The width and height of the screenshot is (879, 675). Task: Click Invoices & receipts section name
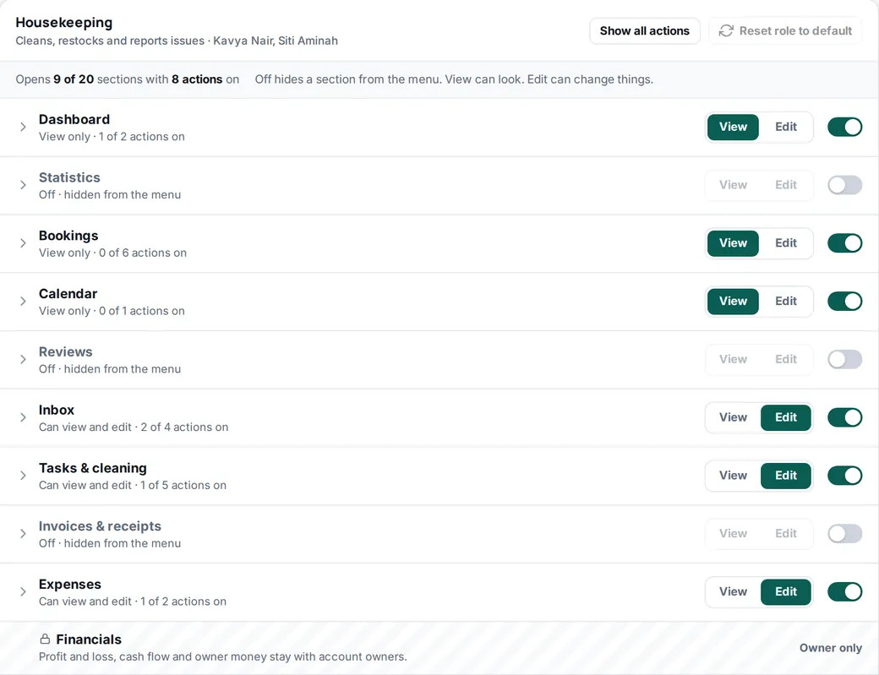pos(100,526)
